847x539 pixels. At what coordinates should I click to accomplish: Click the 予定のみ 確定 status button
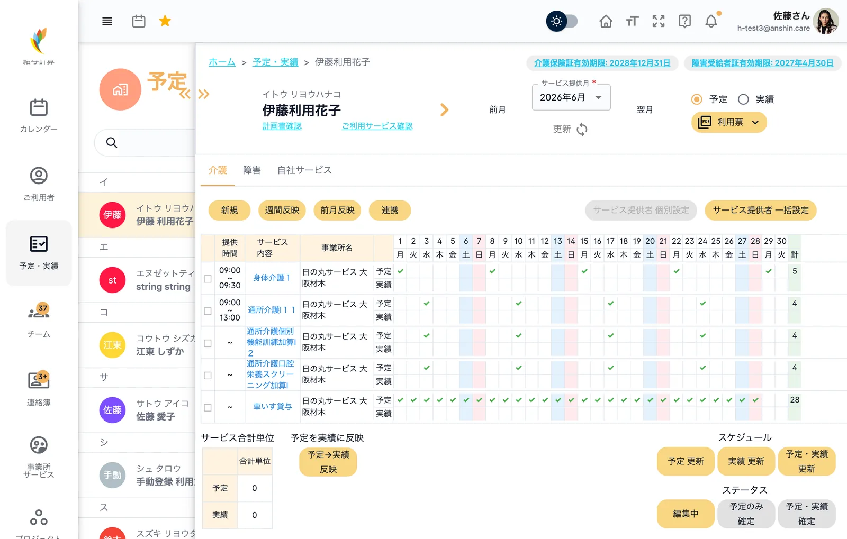(746, 514)
